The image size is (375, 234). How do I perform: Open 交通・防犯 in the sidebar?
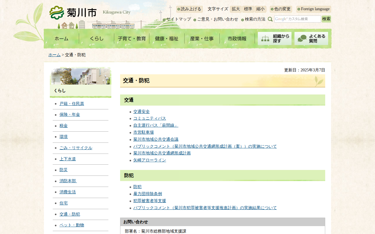[x=70, y=214]
